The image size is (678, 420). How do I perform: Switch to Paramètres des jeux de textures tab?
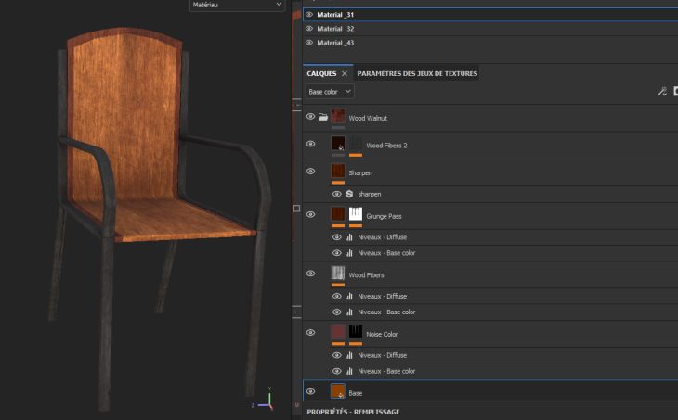(x=417, y=73)
